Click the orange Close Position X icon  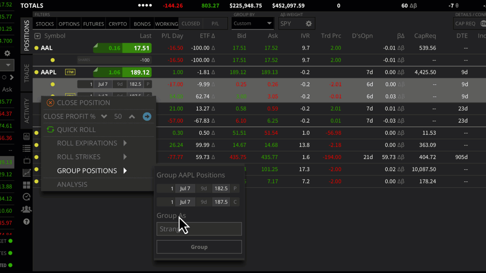click(x=51, y=103)
